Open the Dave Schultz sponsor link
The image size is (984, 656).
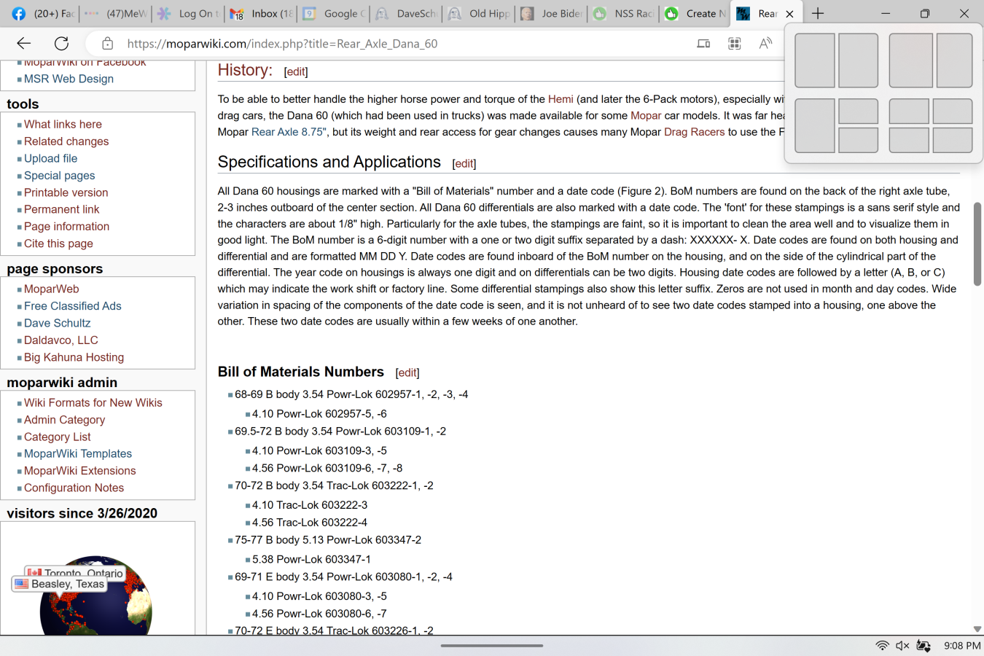click(57, 323)
